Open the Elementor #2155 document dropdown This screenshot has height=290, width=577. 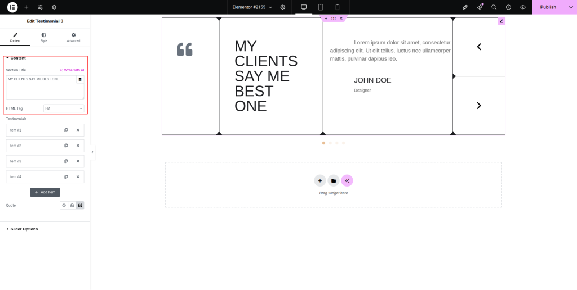click(252, 7)
